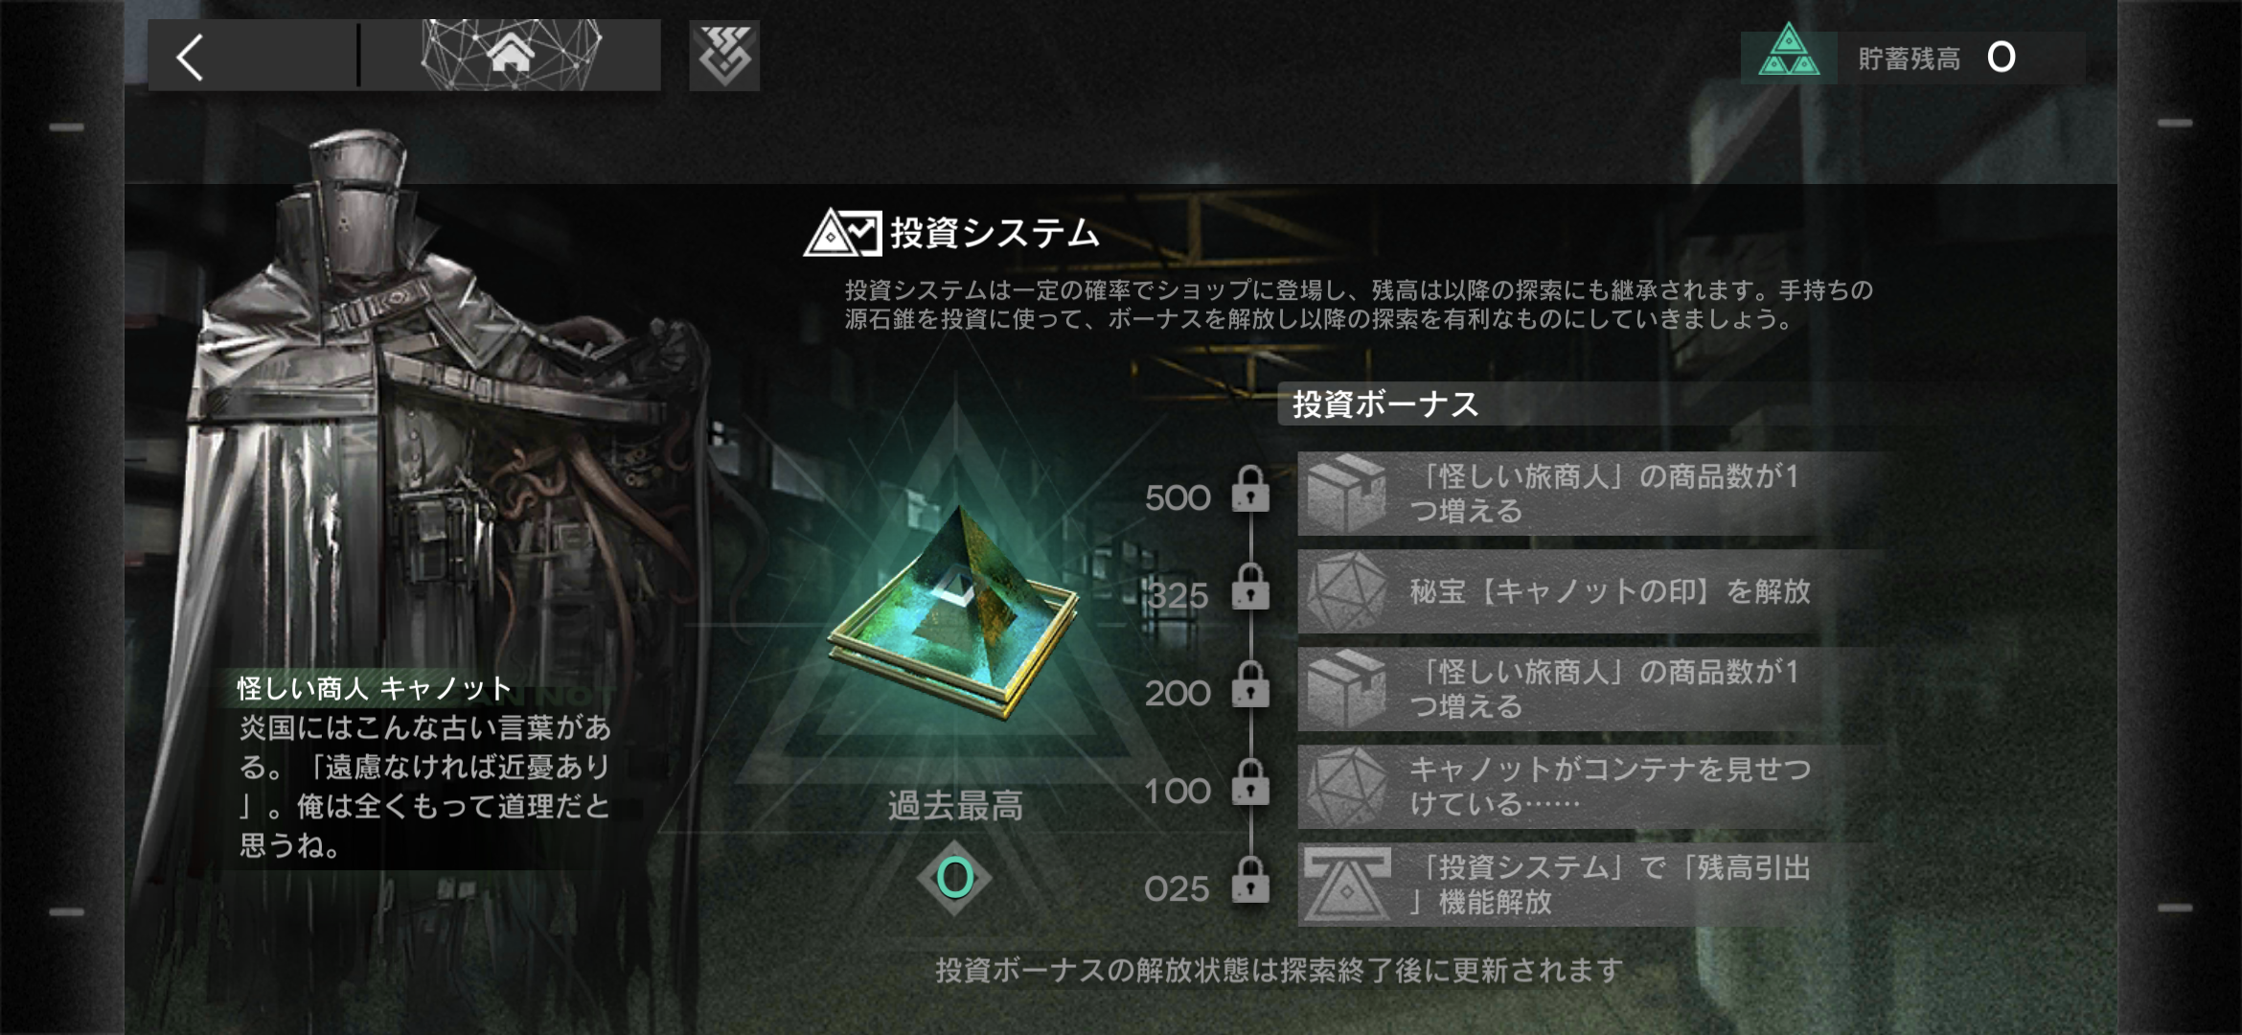The image size is (2242, 1035).
Task: Tap the キャノット merchant dialogue box
Action: 422,769
